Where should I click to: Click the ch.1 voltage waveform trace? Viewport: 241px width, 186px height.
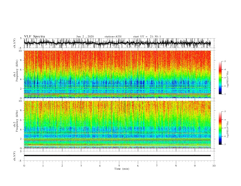coord(117,43)
